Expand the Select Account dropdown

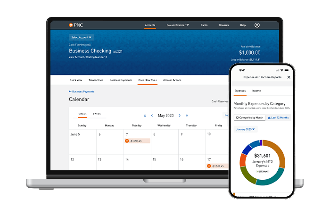(x=82, y=37)
